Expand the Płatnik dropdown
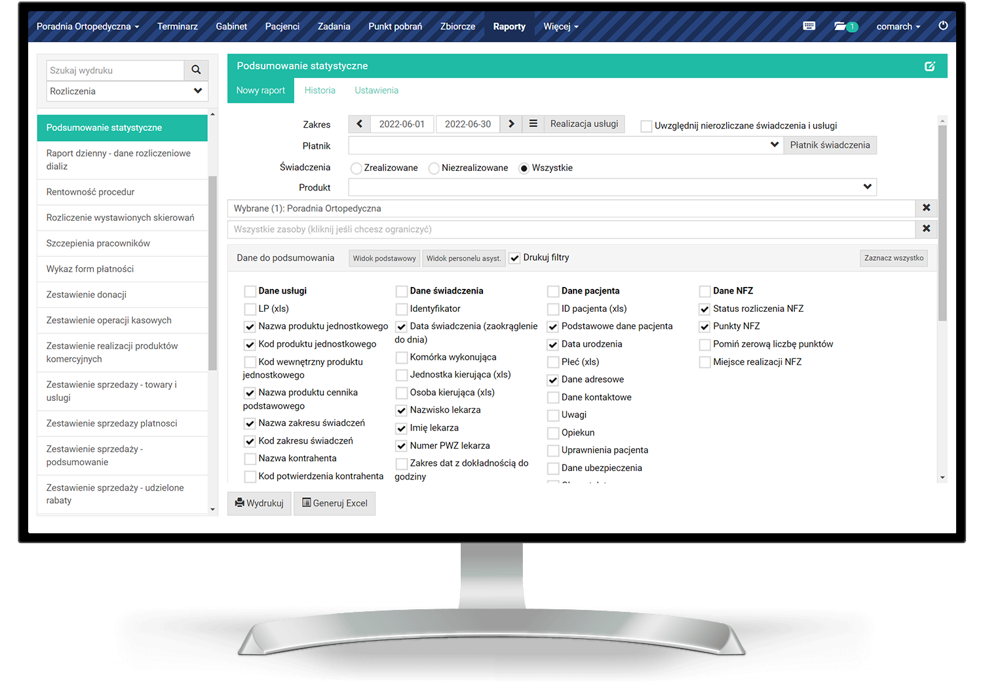Screen dimensions: 985x682 coord(774,145)
